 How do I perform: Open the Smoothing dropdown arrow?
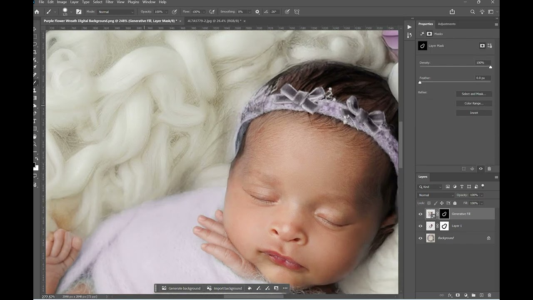pyautogui.click(x=249, y=12)
